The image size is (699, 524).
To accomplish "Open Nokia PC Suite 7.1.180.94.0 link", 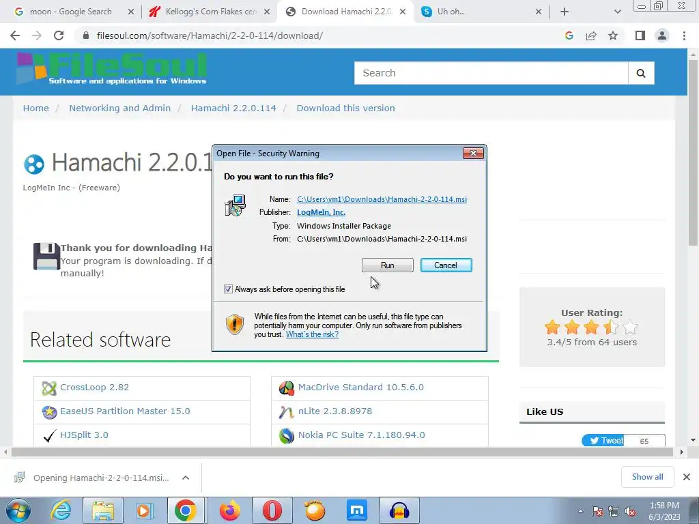I will pyautogui.click(x=362, y=435).
